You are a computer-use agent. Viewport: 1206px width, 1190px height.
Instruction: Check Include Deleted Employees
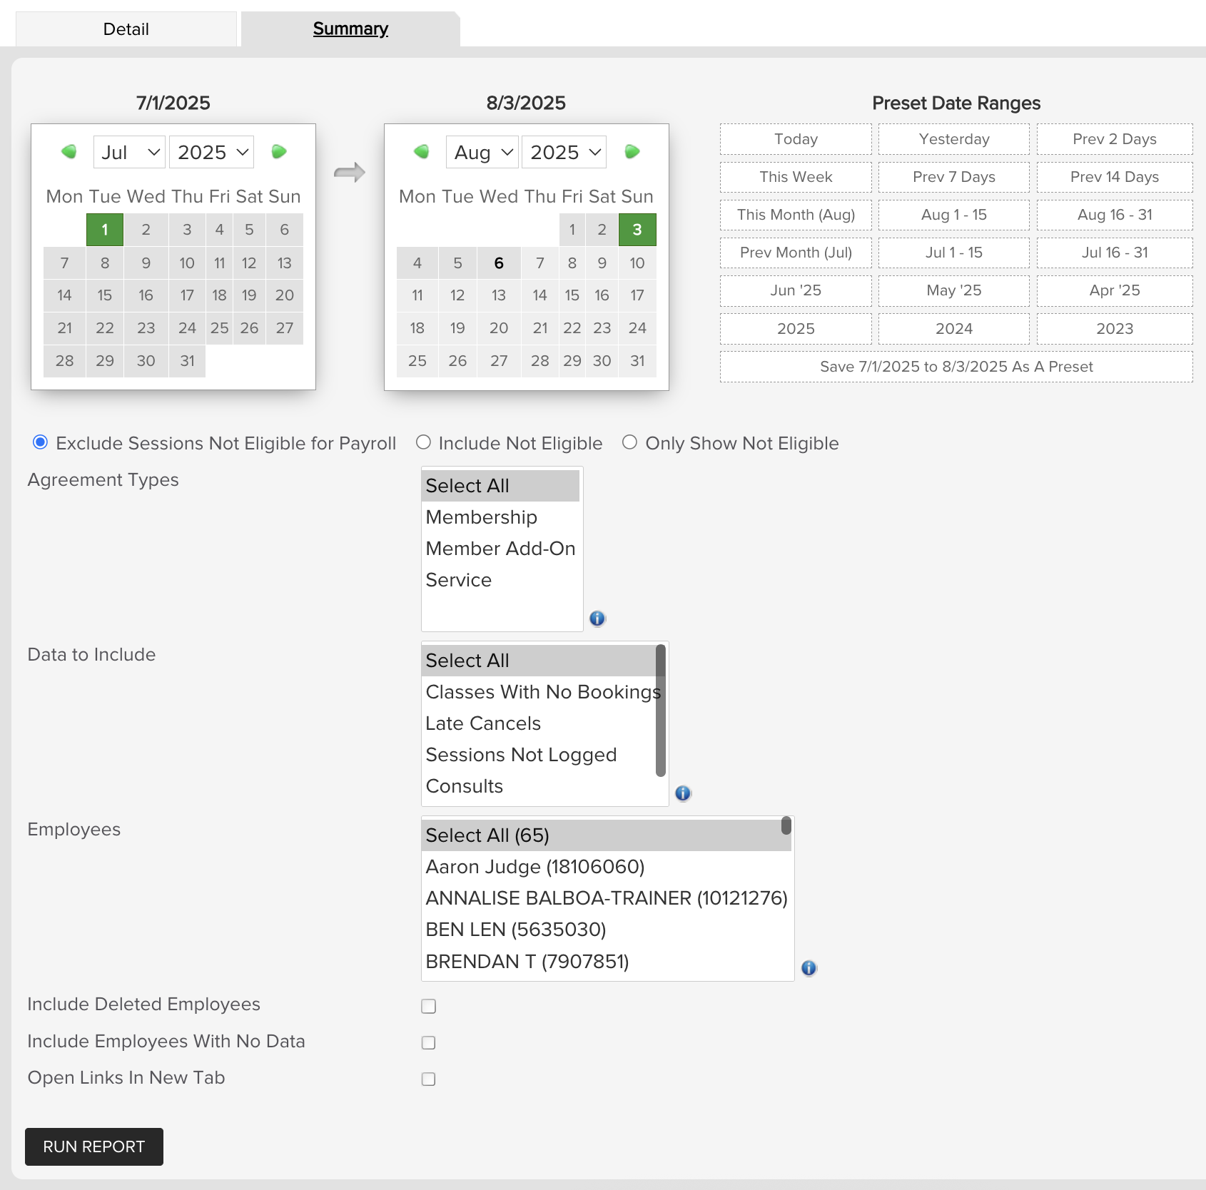428,1006
